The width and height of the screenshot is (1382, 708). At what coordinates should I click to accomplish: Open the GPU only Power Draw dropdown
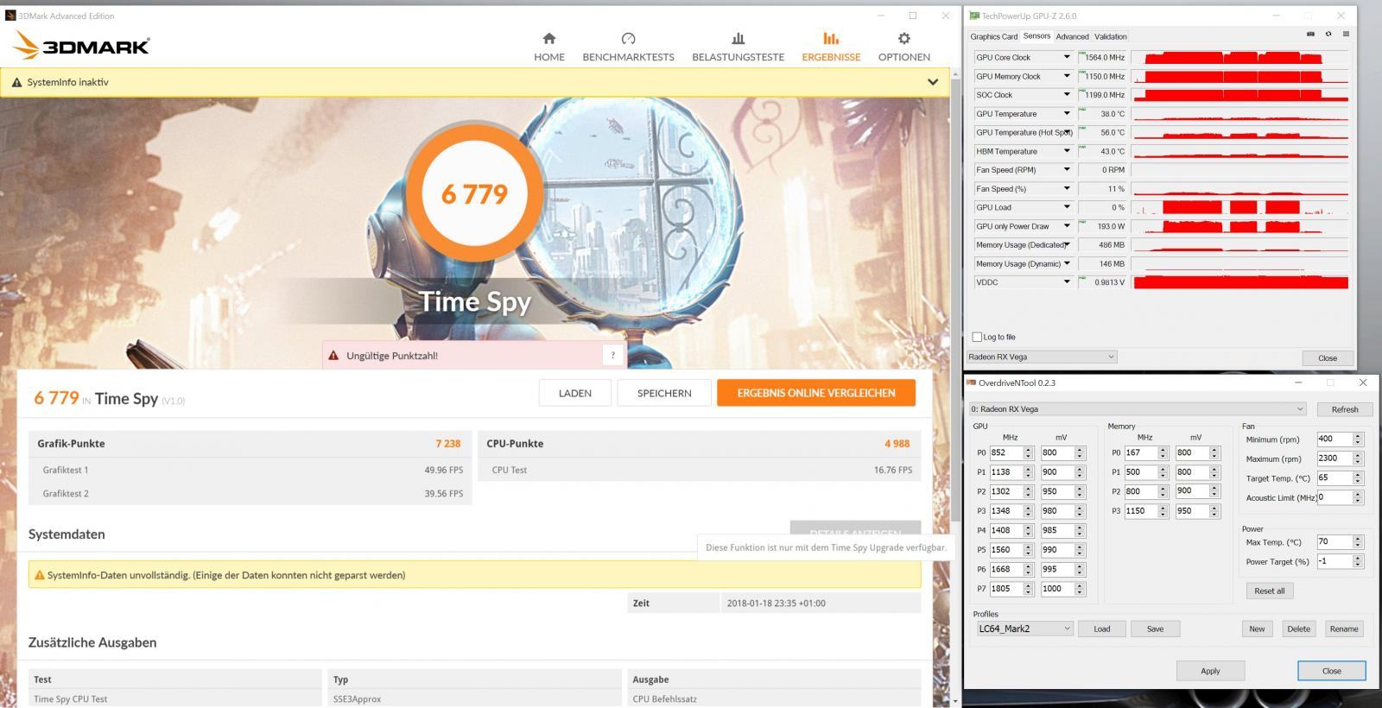pyautogui.click(x=1067, y=226)
